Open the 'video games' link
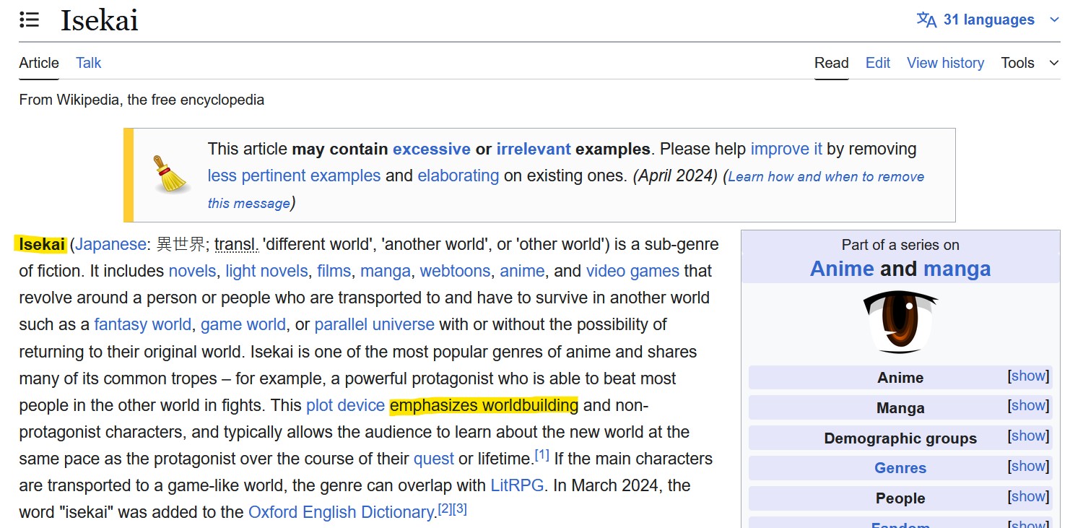Viewport: 1070px width, 528px height. click(x=632, y=272)
